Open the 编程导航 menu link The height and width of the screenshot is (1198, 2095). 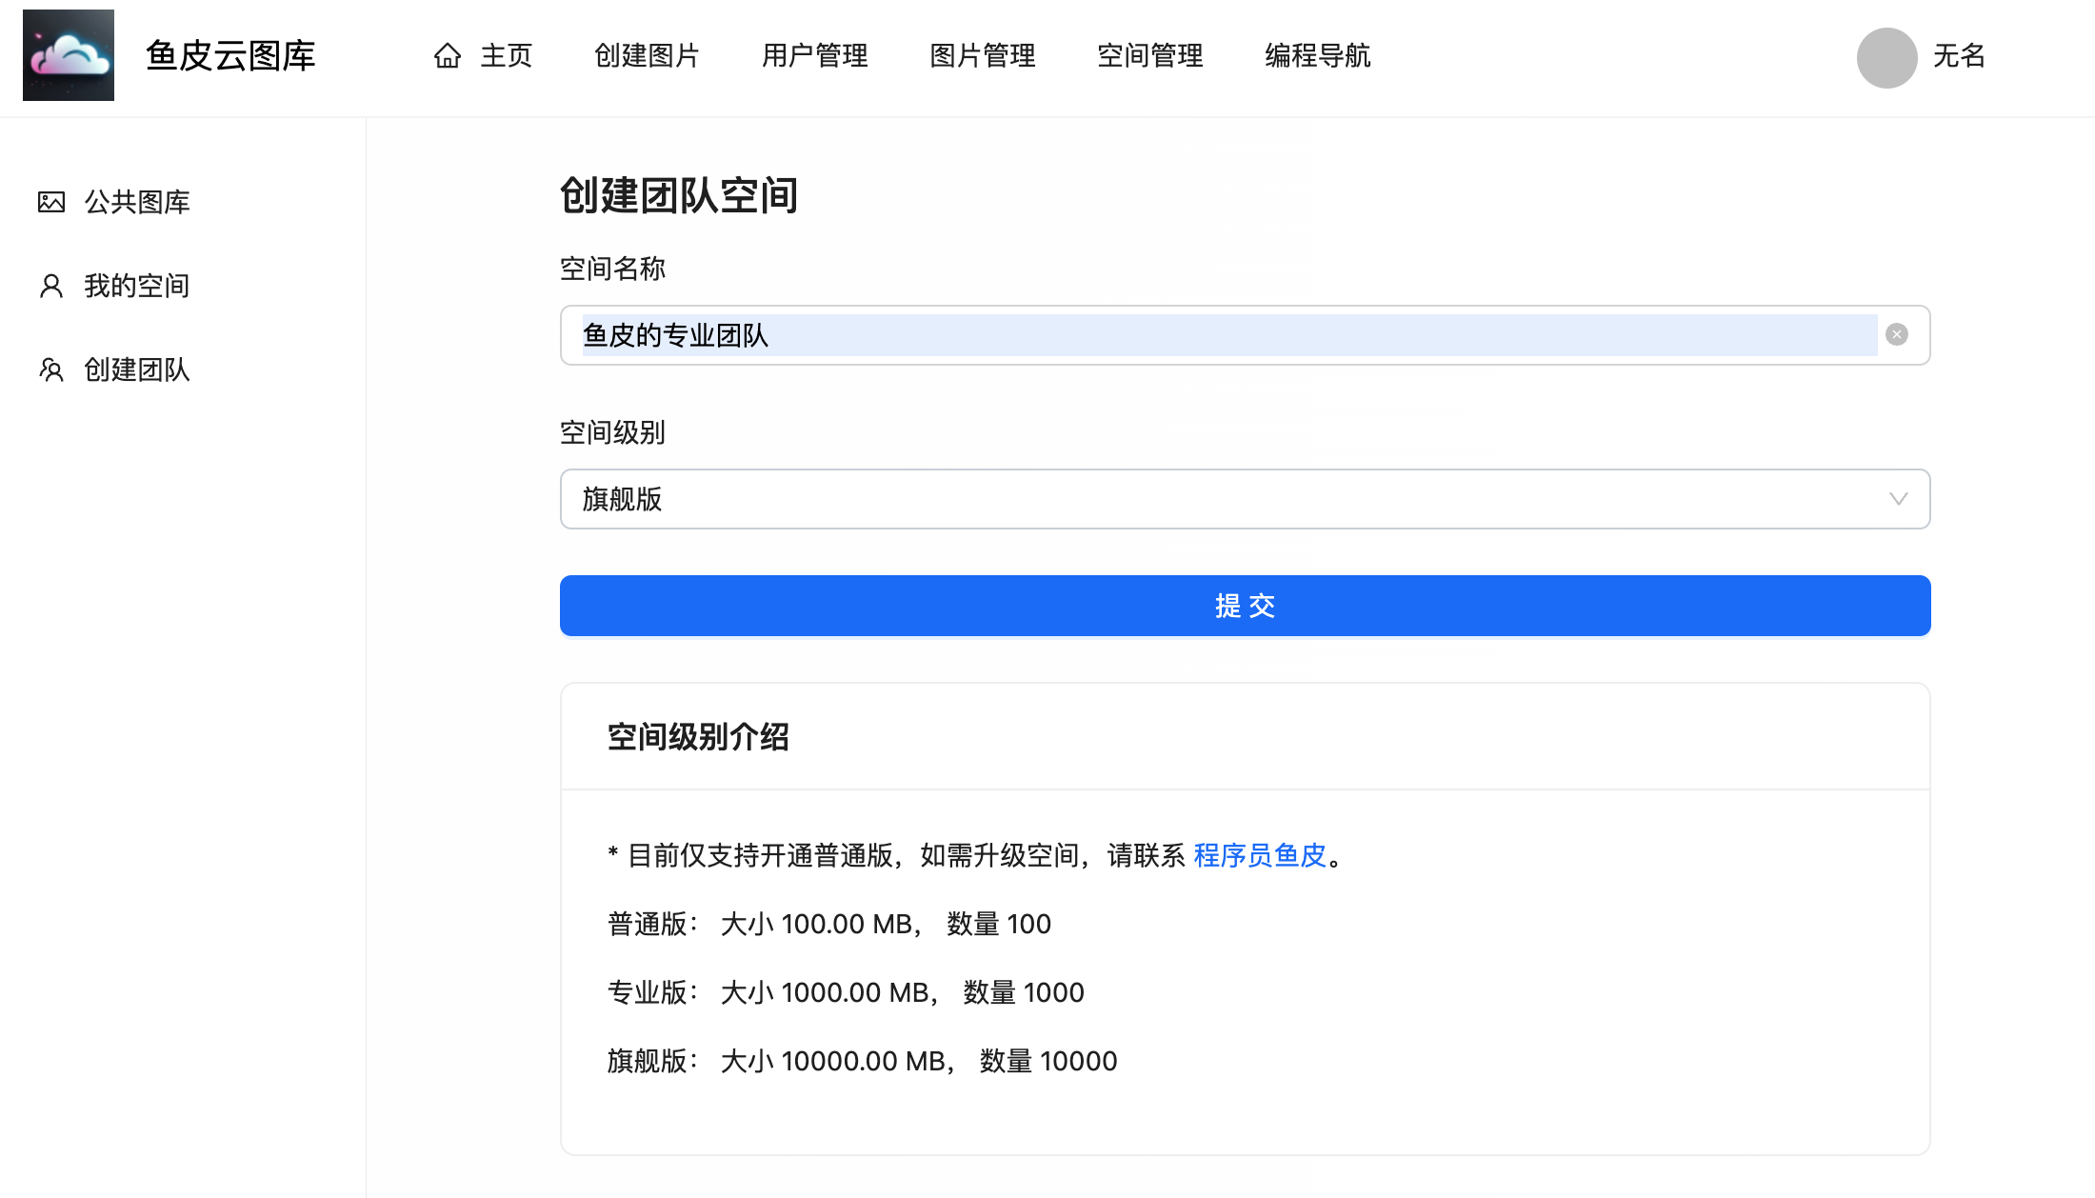[x=1317, y=56]
